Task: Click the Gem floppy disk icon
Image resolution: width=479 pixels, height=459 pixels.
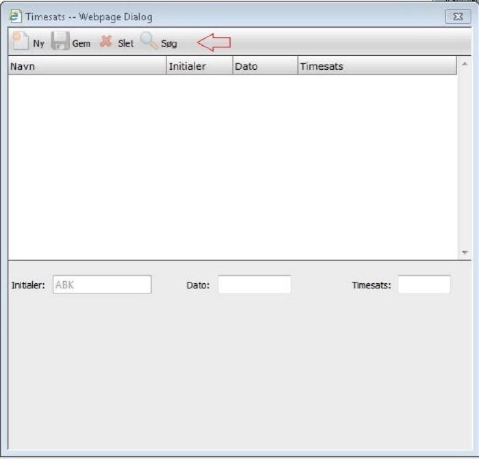Action: pyautogui.click(x=61, y=42)
